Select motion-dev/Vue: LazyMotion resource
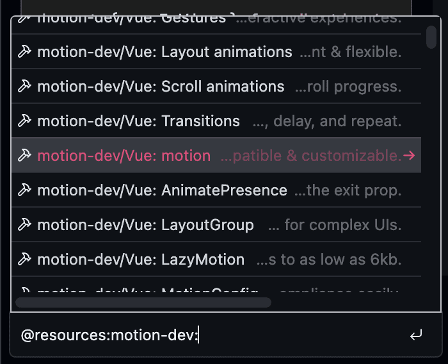Screen dimensions: 448x364 coord(216,260)
